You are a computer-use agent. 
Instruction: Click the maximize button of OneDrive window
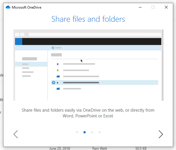click(153, 7)
